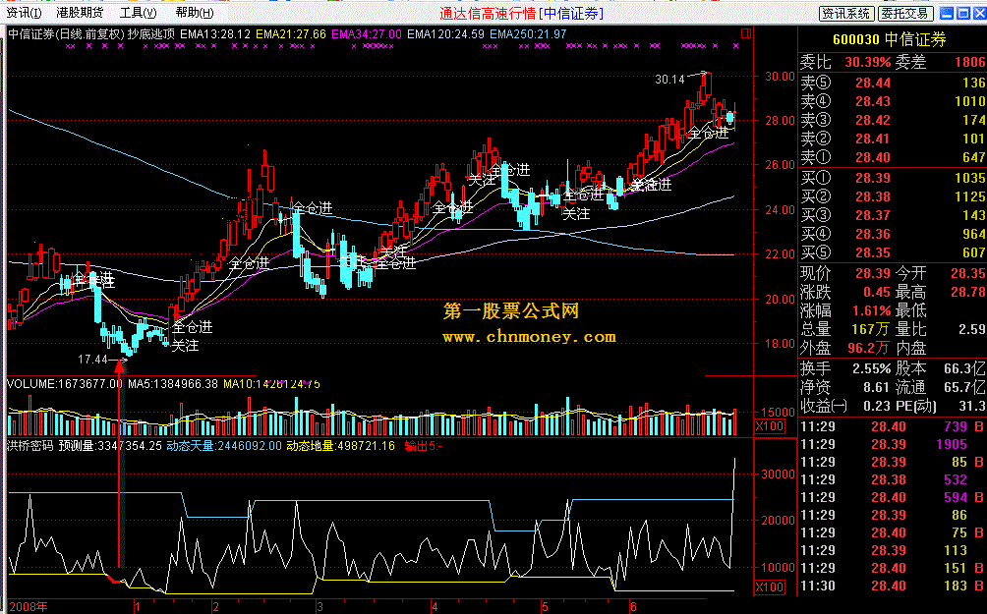Click the 通达信高速行情[中信证券] title text
This screenshot has width=987, height=614.
tap(521, 13)
